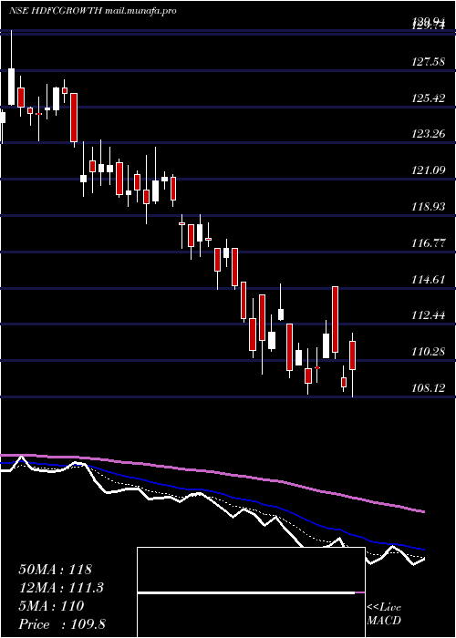Image resolution: width=456 pixels, height=638 pixels.
Task: Click the 114.61 price axis label
Action: tap(429, 280)
